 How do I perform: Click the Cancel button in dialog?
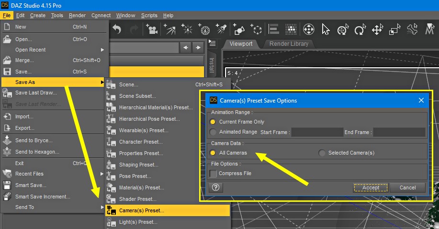pos(408,187)
